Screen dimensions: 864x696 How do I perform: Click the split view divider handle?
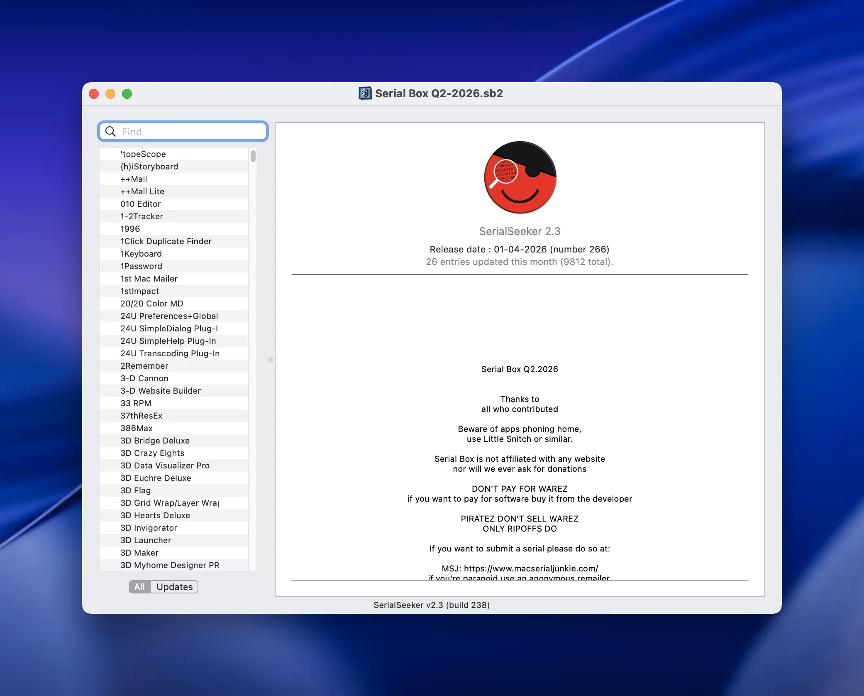pyautogui.click(x=271, y=360)
